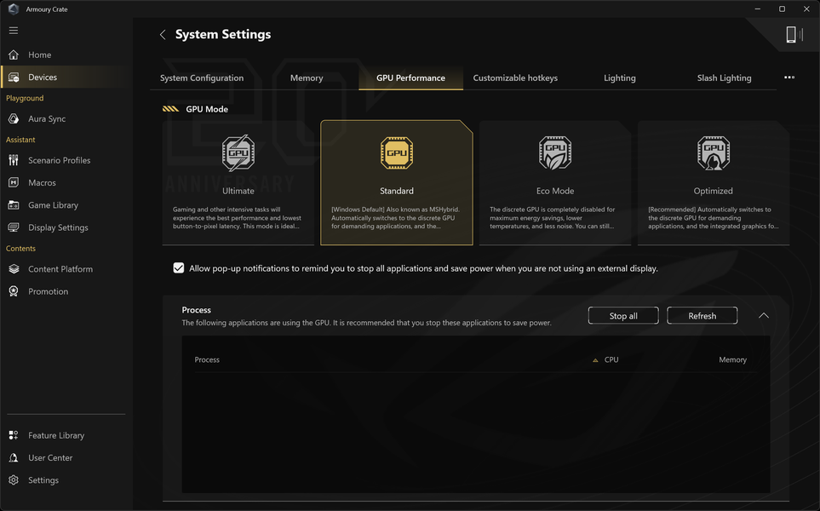Click the System Settings page title

click(x=223, y=35)
